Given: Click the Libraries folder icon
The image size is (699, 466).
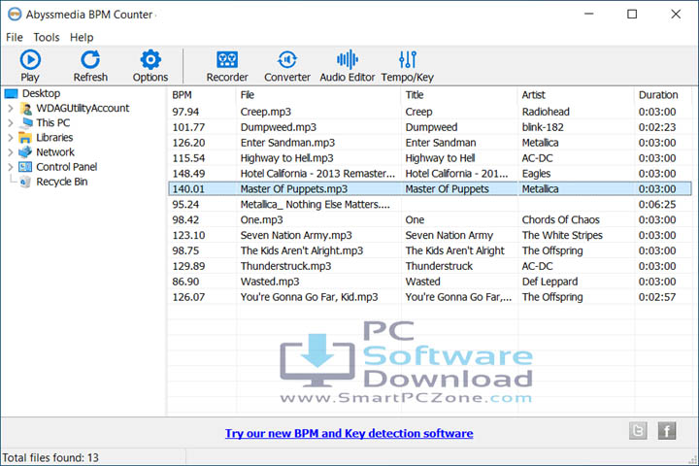Looking at the screenshot, I should point(25,138).
